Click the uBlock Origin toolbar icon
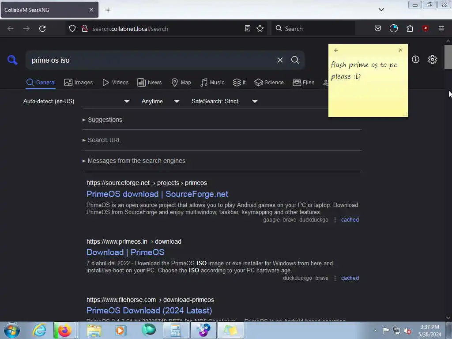452x339 pixels. (x=425, y=28)
